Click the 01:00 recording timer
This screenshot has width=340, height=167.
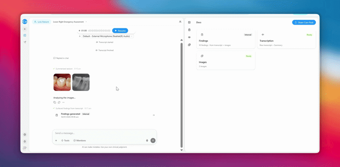click(x=84, y=31)
